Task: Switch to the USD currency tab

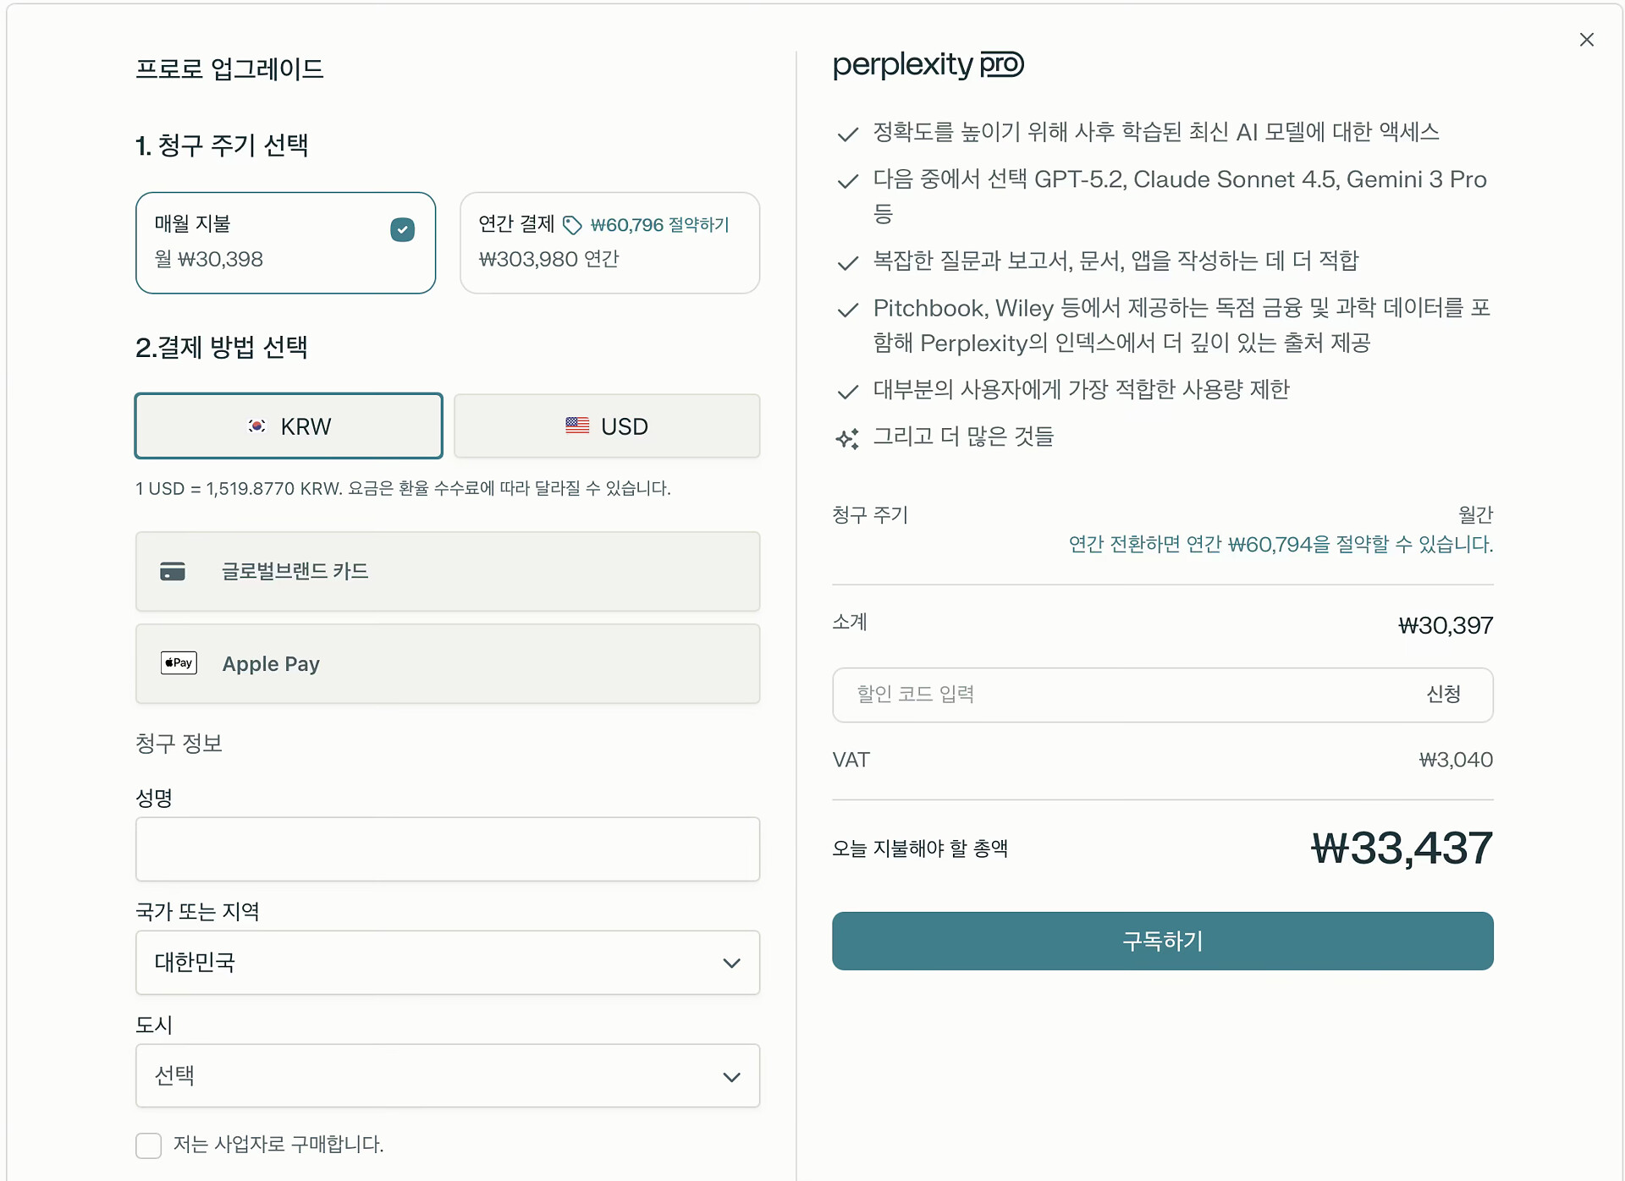Action: point(607,426)
